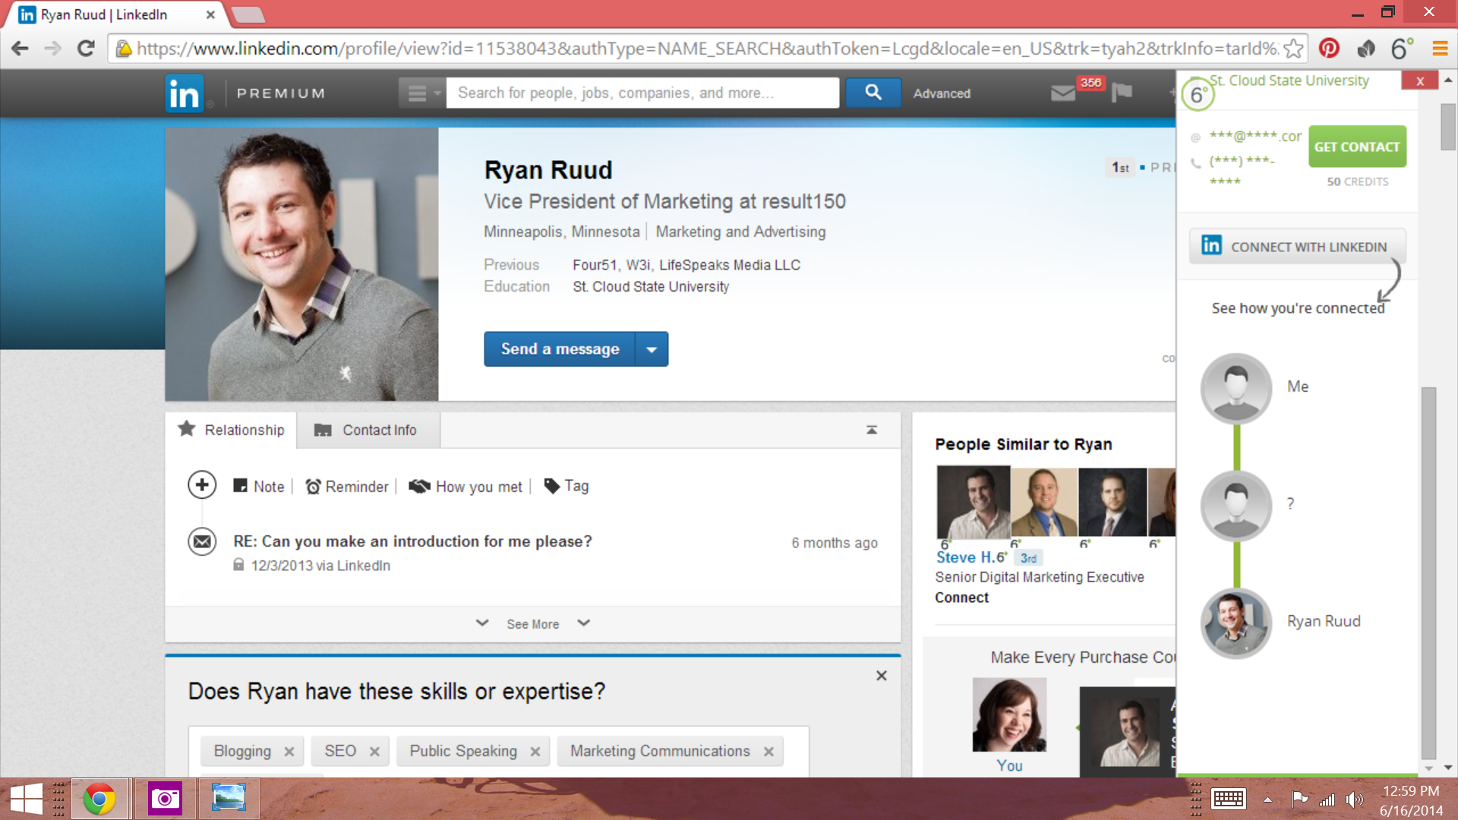Dismiss the skills endorsement box
Viewport: 1458px width, 820px height.
882,676
